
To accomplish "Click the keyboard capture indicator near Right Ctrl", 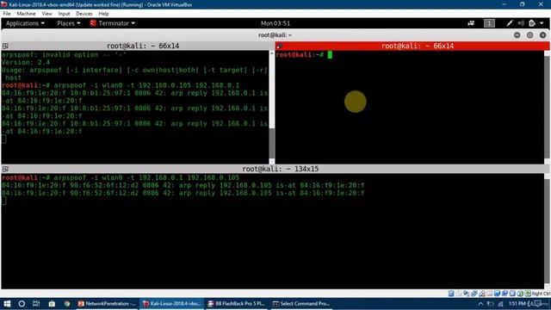I will click(x=528, y=293).
